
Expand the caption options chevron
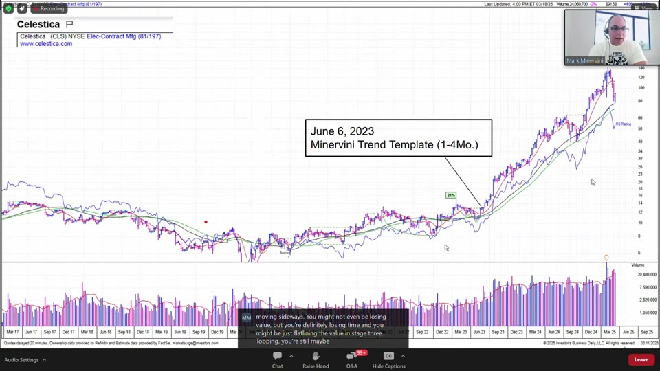403,356
